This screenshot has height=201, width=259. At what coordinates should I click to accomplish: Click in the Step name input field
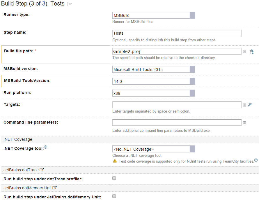[x=177, y=33]
